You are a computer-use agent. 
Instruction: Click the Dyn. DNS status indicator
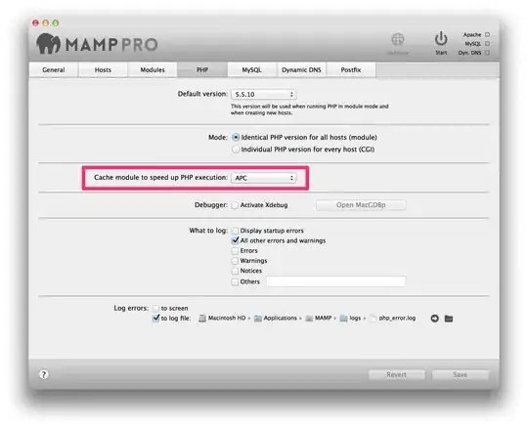click(x=487, y=53)
